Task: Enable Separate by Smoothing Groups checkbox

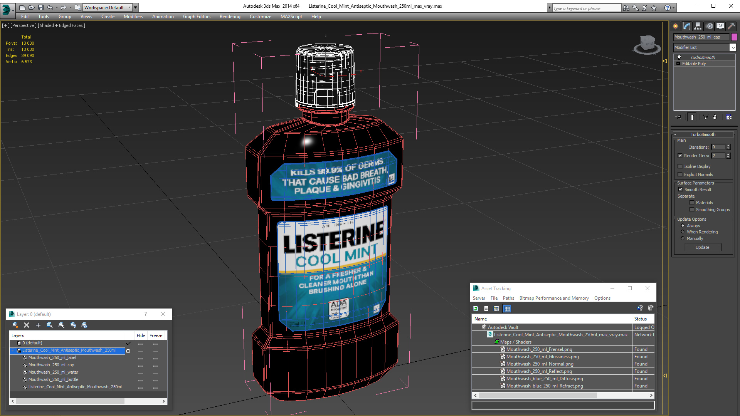Action: coord(692,210)
